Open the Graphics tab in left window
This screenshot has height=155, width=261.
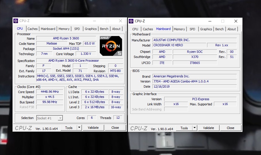(x=91, y=29)
